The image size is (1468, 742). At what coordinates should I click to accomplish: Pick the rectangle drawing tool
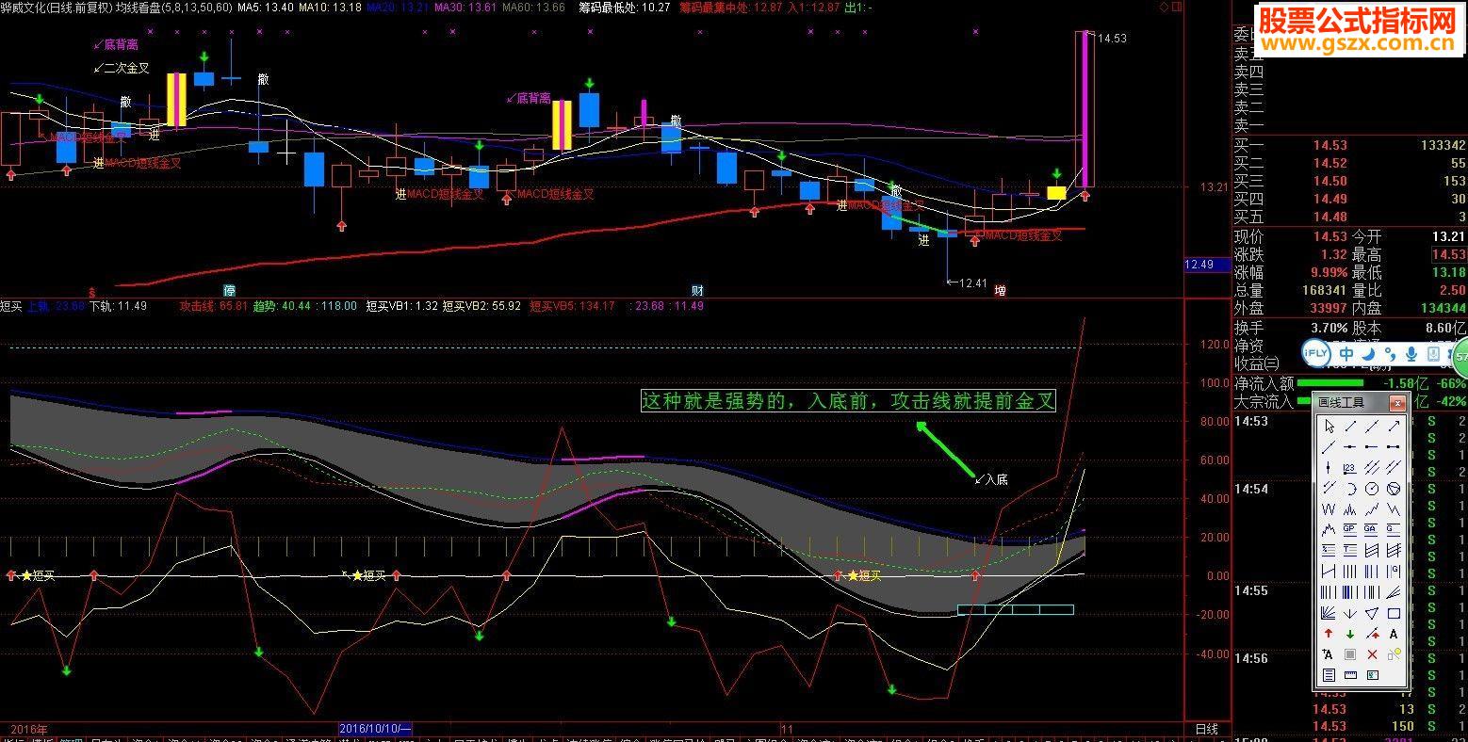pyautogui.click(x=1394, y=613)
